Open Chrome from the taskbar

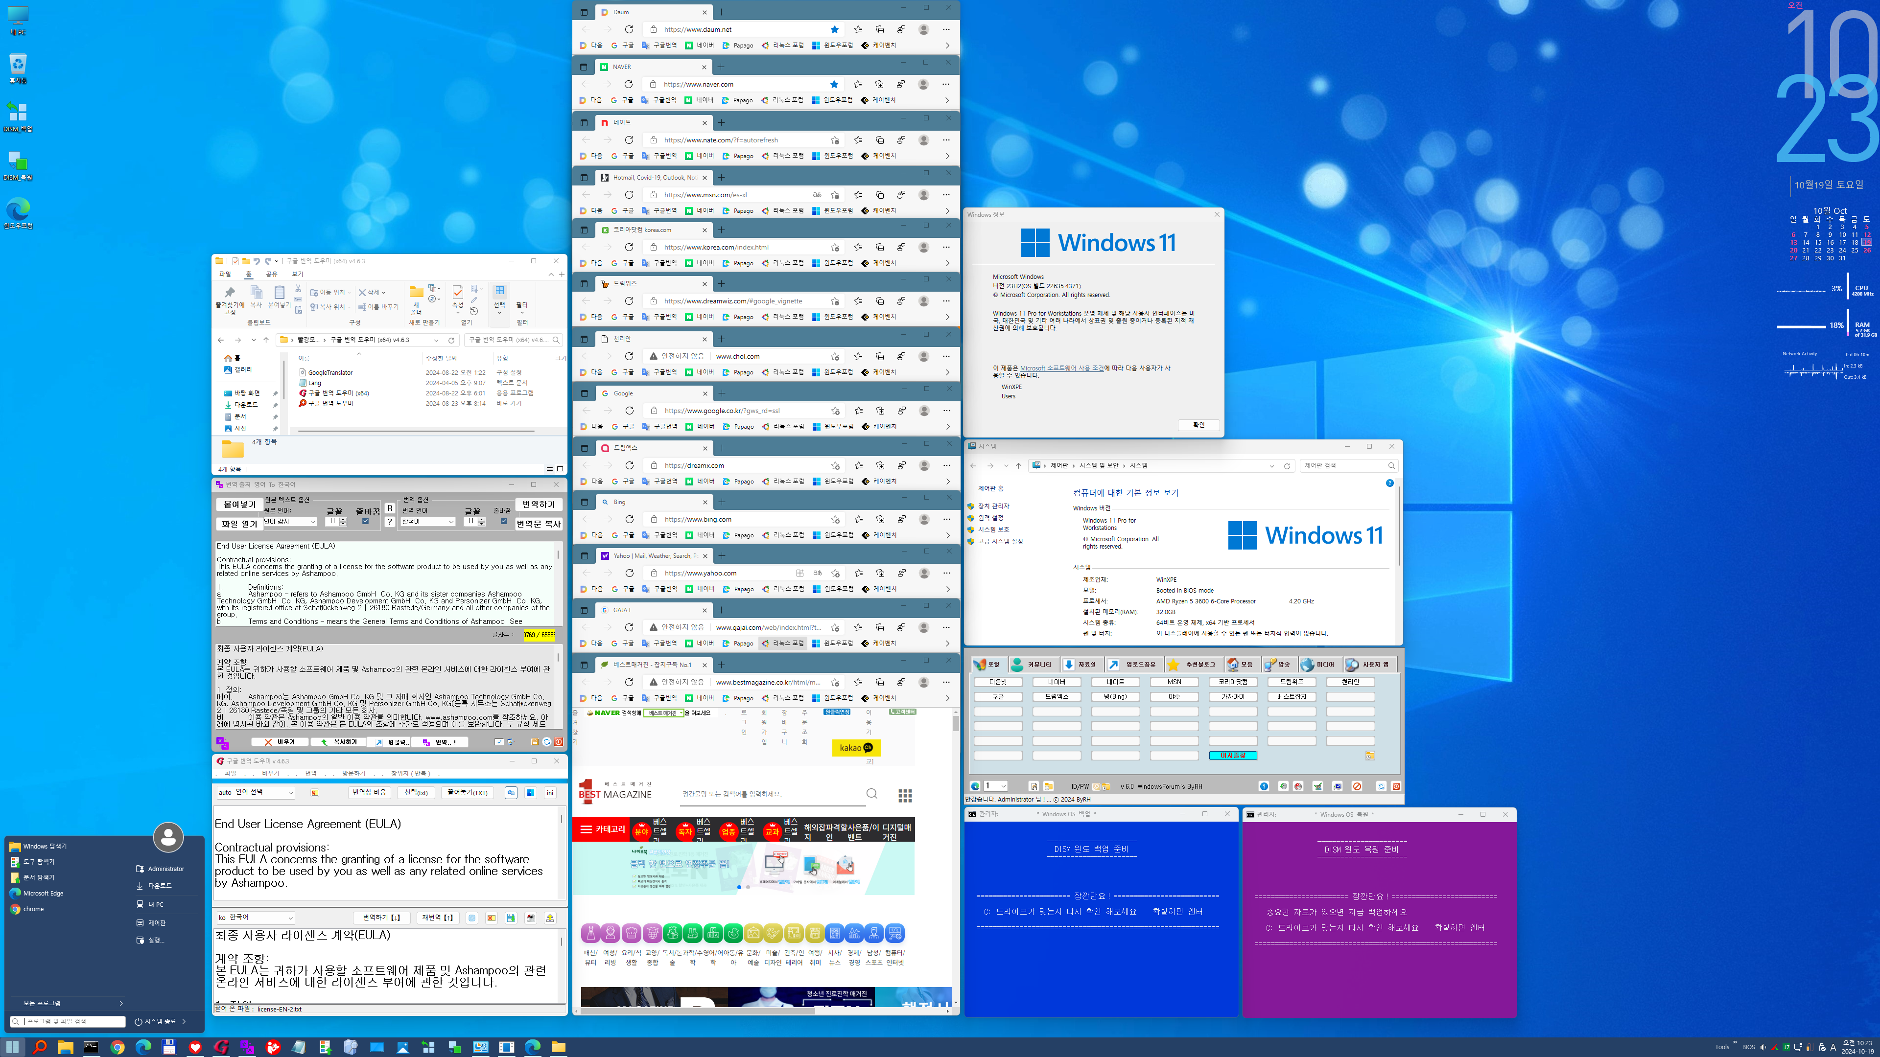pyautogui.click(x=117, y=1047)
